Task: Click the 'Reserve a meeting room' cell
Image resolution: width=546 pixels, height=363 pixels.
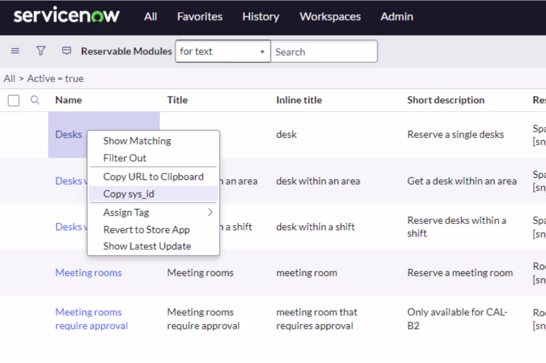Action: 460,273
